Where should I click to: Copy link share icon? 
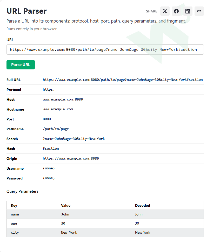(199, 11)
